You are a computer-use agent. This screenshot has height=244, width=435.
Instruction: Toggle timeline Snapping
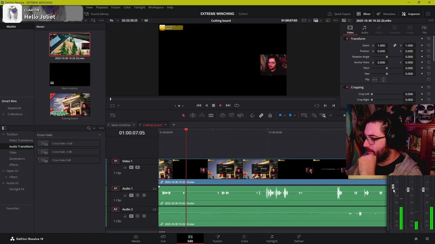(252, 116)
